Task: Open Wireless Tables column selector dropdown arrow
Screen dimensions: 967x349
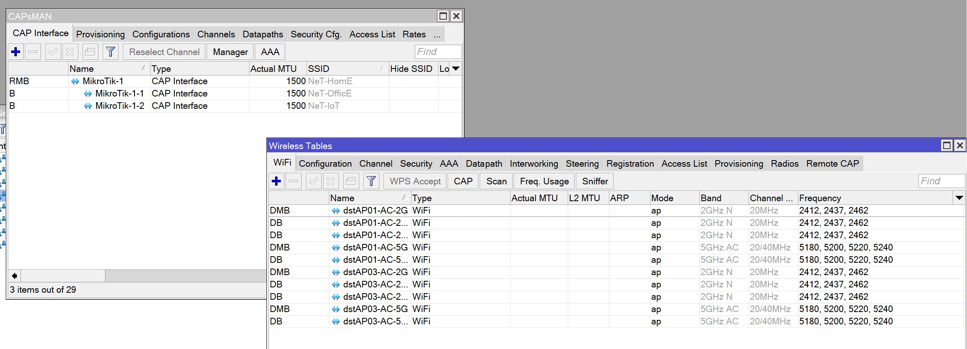Action: pos(959,198)
